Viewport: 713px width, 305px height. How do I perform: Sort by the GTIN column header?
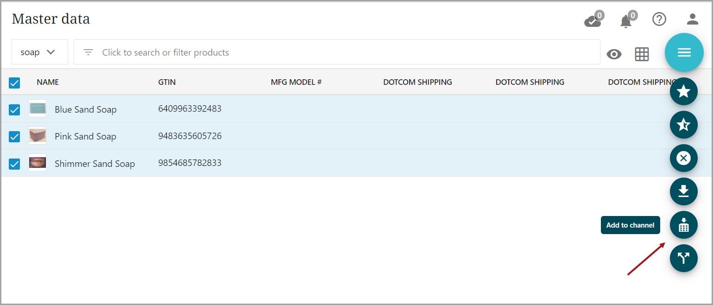(x=167, y=82)
